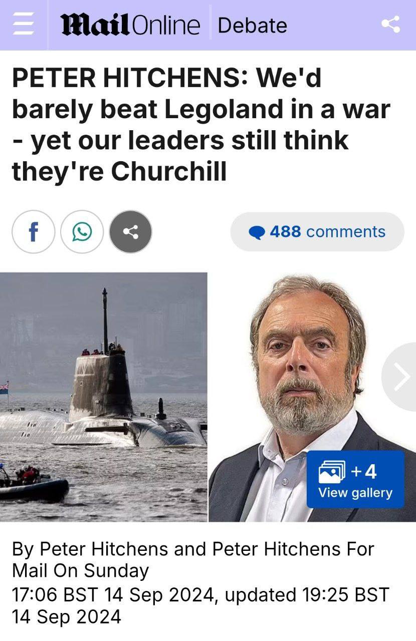The width and height of the screenshot is (416, 641).
Task: Open the 488 comments link
Action: 317,232
